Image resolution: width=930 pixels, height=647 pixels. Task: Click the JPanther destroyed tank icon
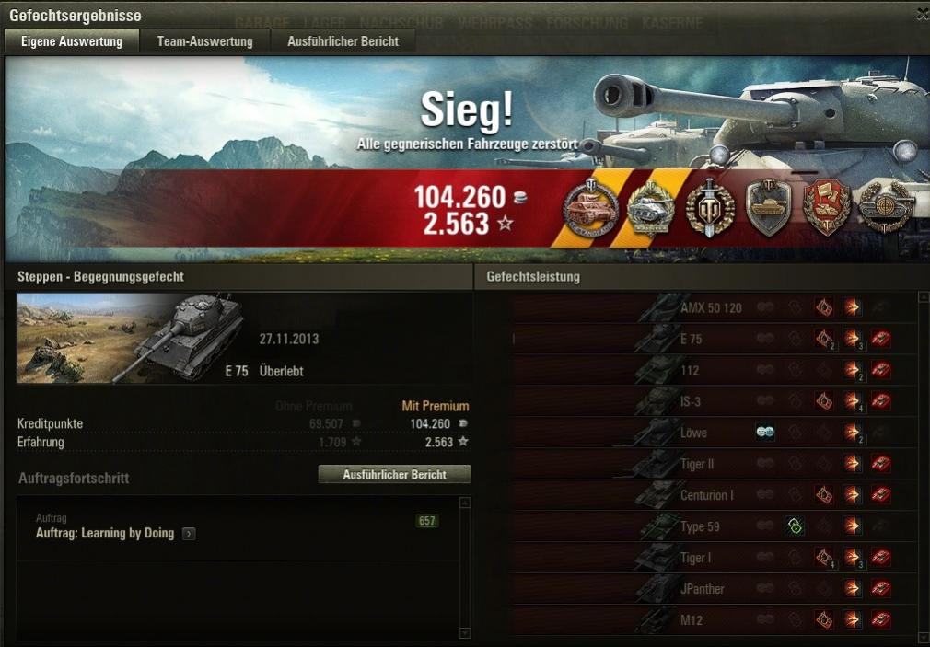click(881, 588)
